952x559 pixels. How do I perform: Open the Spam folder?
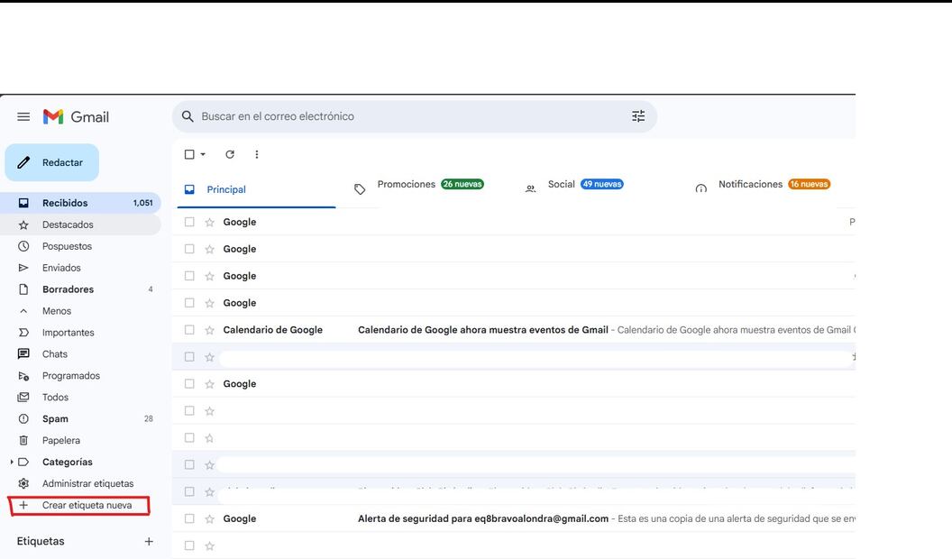tap(55, 419)
